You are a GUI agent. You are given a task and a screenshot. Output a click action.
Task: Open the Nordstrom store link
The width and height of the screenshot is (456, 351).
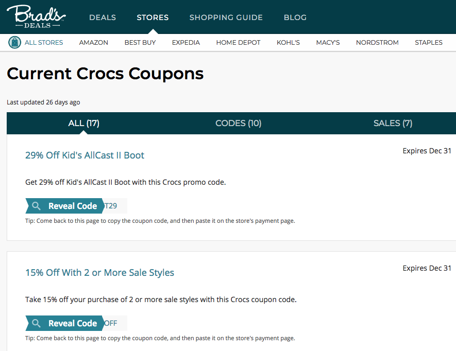coord(377,42)
